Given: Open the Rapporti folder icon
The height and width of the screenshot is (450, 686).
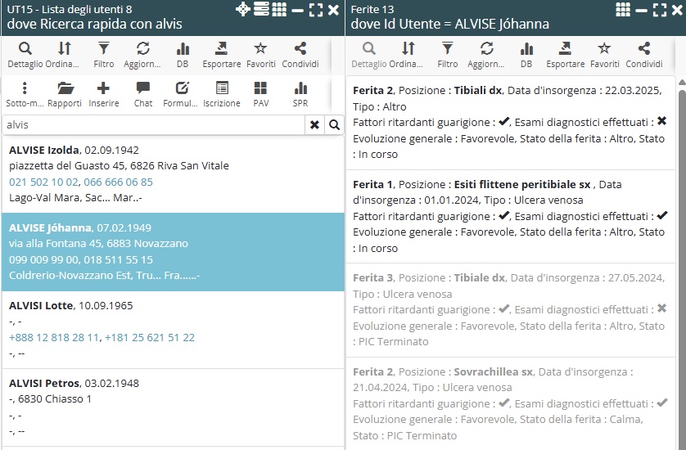Looking at the screenshot, I should [65, 95].
